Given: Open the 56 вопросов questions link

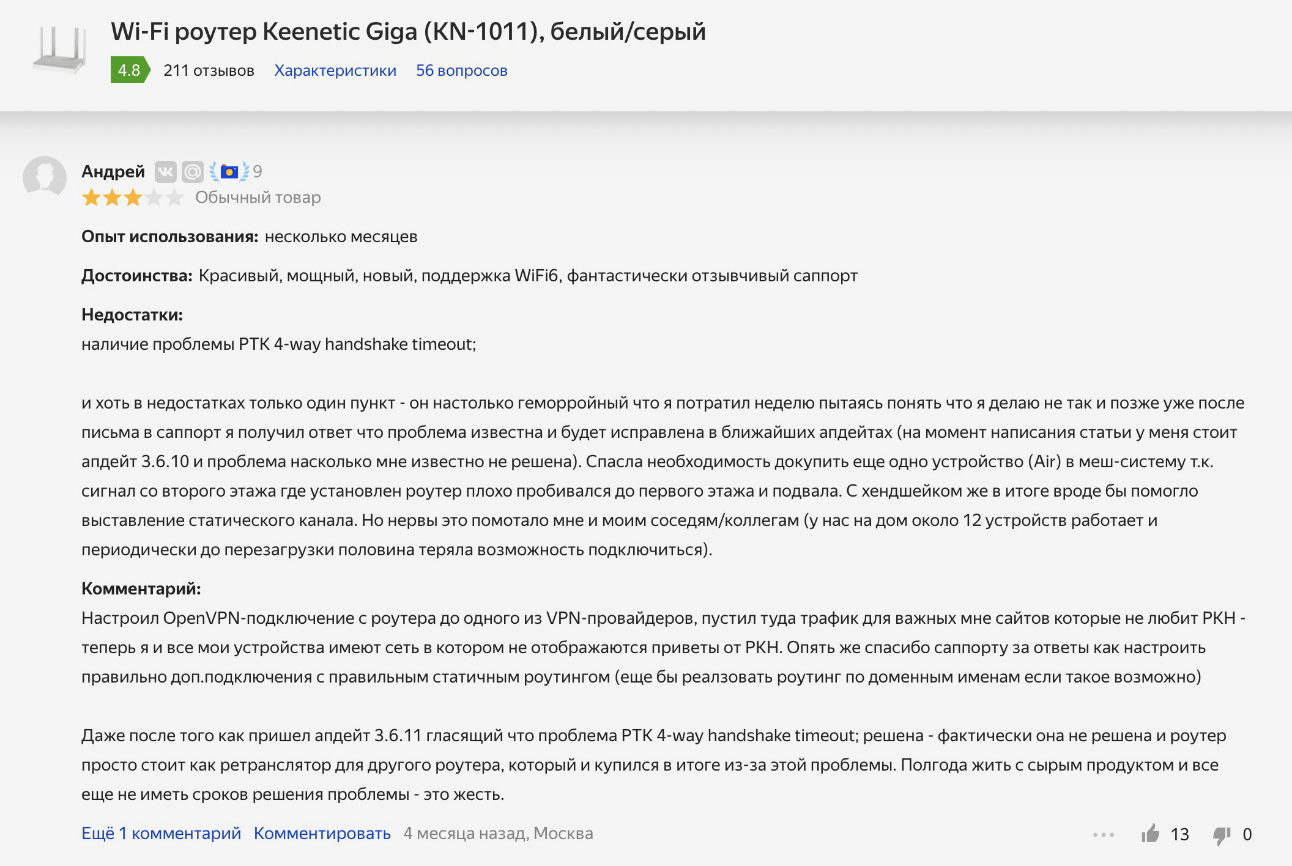Looking at the screenshot, I should [462, 70].
